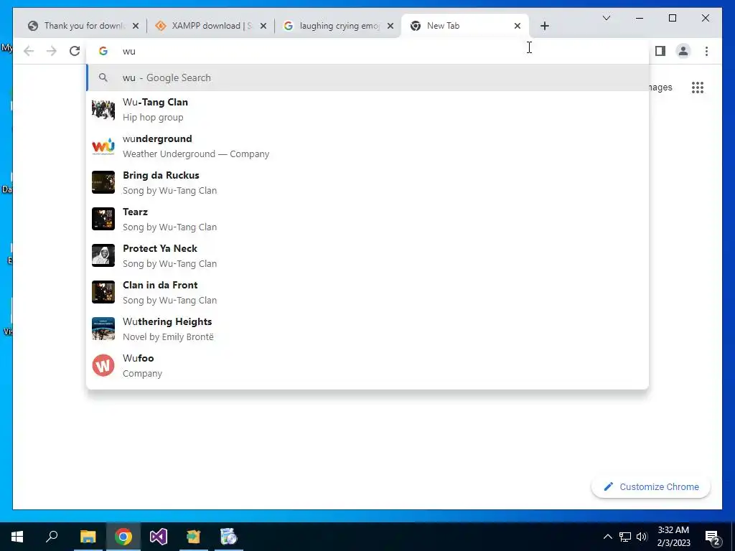Open the network status tray icon

pos(625,537)
